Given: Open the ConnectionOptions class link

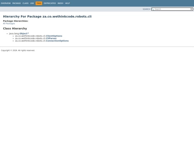Looking at the screenshot, I should pyautogui.click(x=57, y=41).
